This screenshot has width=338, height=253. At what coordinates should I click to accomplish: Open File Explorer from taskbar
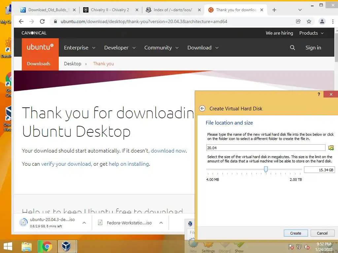(26, 246)
